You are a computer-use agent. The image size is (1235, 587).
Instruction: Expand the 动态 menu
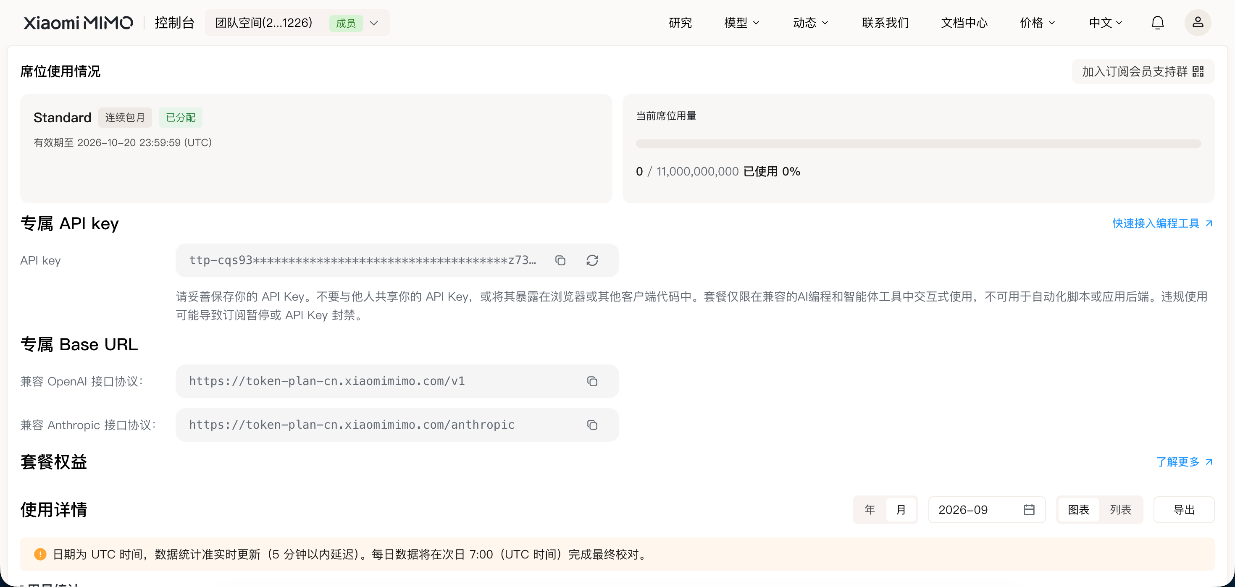(810, 23)
